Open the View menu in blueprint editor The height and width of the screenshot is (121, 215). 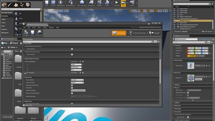coord(39,28)
